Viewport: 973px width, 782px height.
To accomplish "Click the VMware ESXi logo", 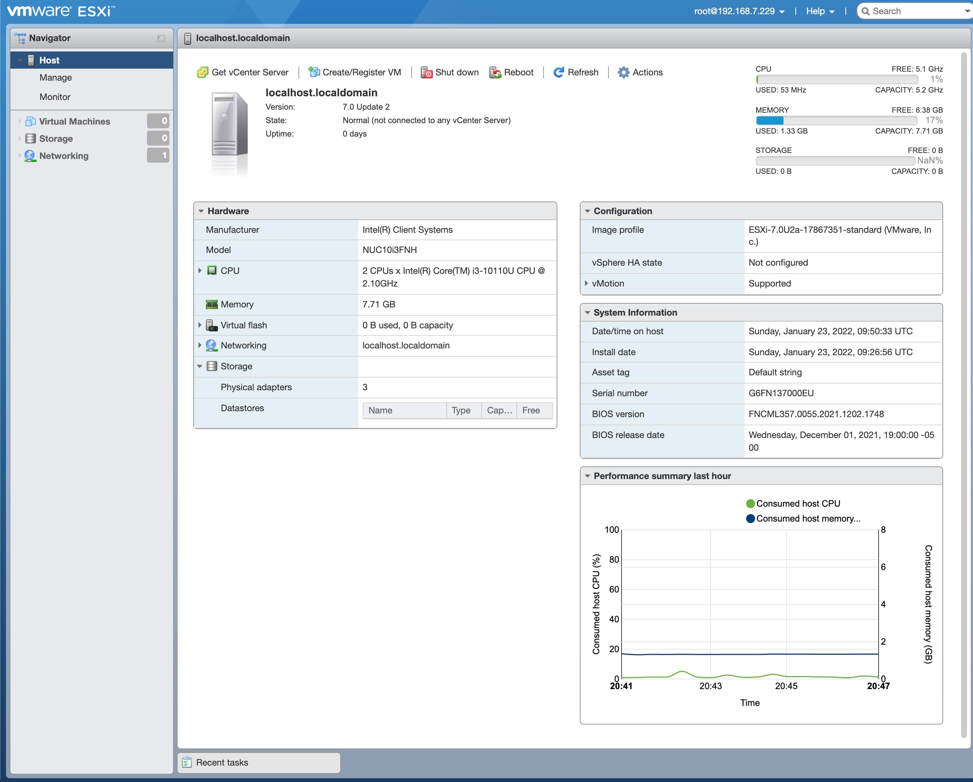I will (x=62, y=11).
